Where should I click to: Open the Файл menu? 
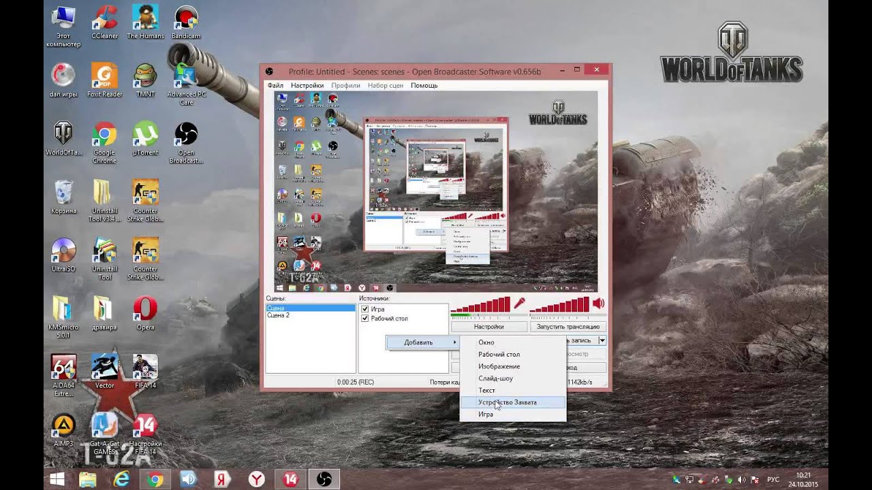[275, 86]
